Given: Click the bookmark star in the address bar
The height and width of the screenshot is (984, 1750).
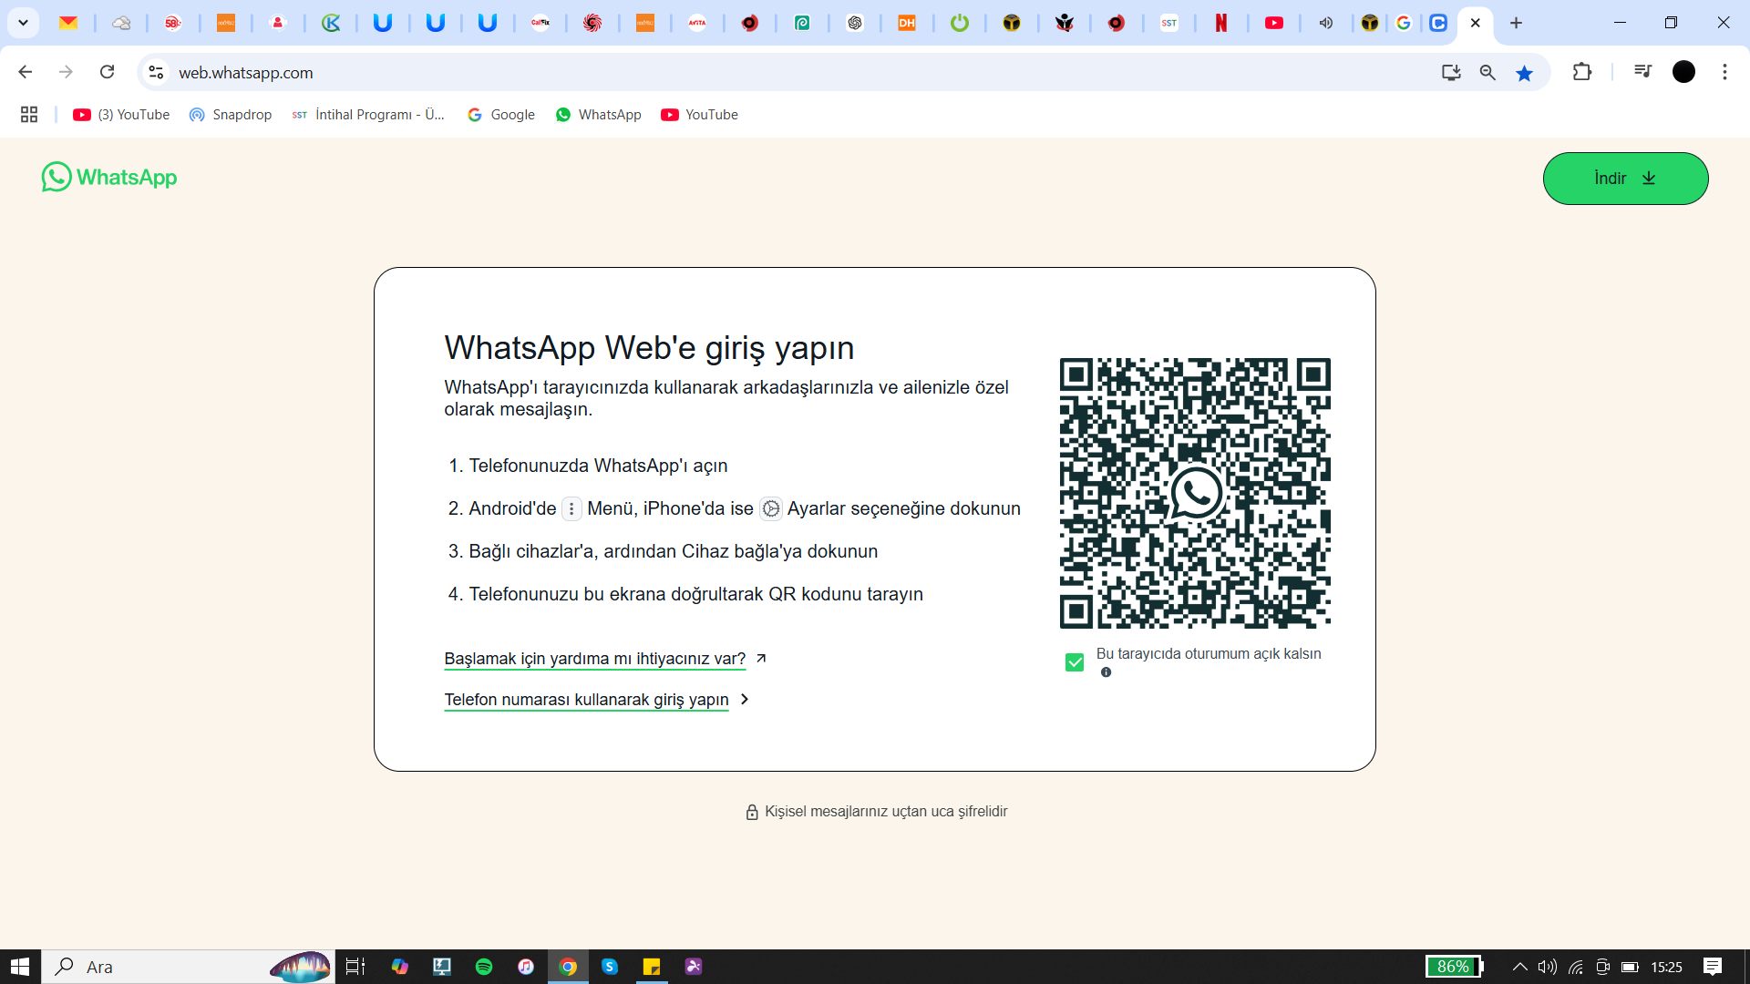Looking at the screenshot, I should pyautogui.click(x=1525, y=73).
